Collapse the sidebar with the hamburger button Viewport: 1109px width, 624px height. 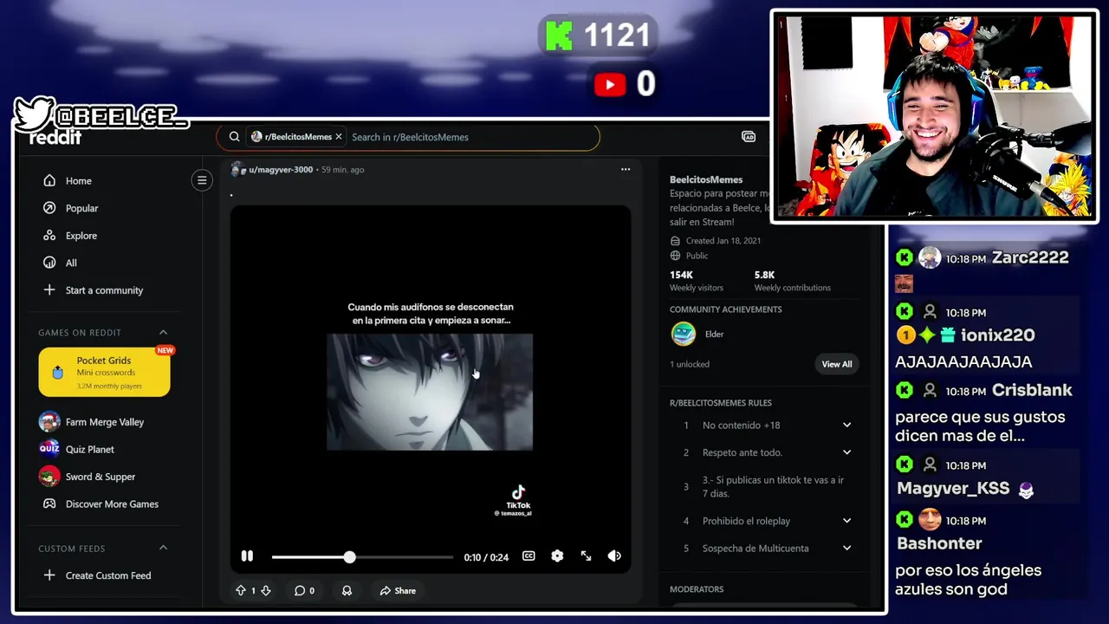pos(202,180)
